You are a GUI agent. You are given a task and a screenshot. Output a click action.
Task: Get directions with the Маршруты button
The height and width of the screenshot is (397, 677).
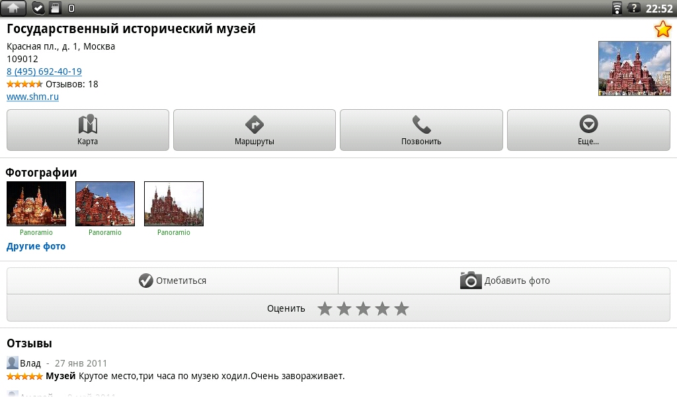[255, 130]
